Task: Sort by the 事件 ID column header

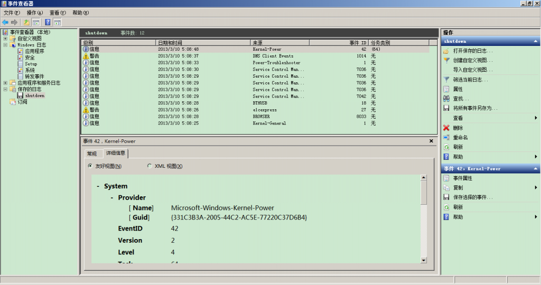Action: click(339, 43)
